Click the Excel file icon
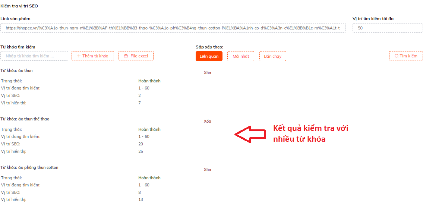The height and width of the screenshot is (214, 423). tap(126, 56)
